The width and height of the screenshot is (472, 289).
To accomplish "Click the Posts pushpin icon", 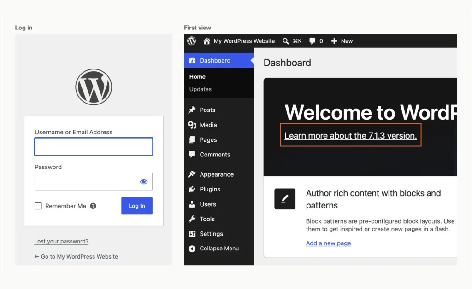I will [192, 110].
